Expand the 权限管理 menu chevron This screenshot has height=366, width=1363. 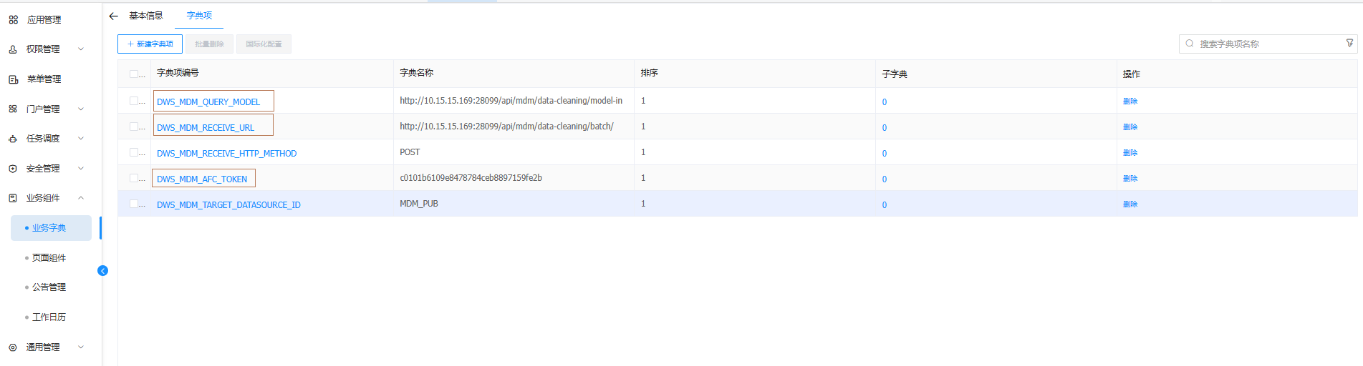click(x=81, y=49)
